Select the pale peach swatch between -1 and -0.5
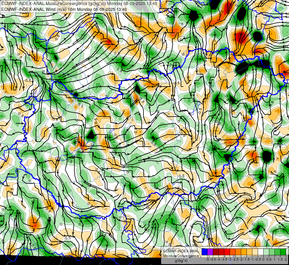The image size is (289, 265). (255, 252)
